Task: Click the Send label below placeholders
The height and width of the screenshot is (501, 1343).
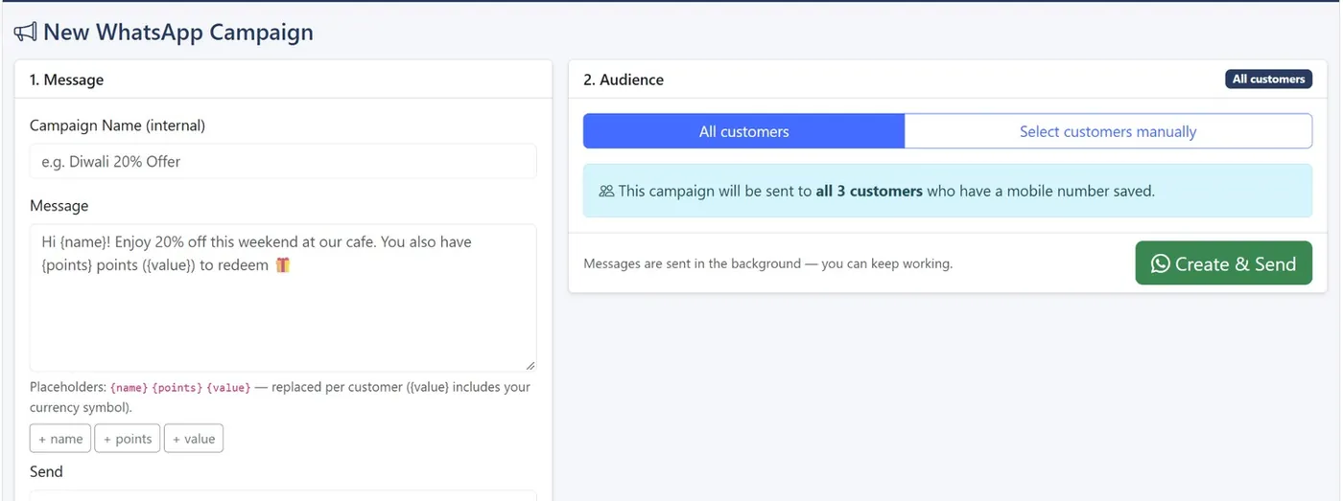Action: (46, 471)
